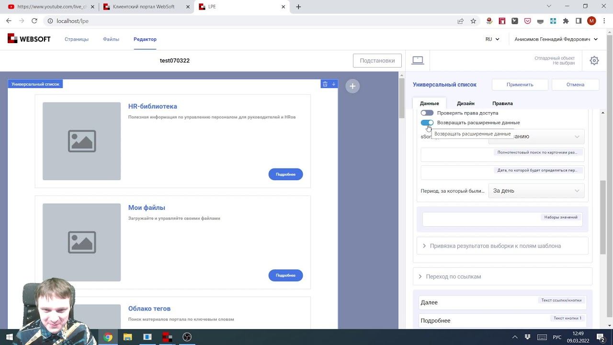Screen dimensions: 613x345
Task: Click the HR-библиотека image placeholder
Action: tap(81, 141)
